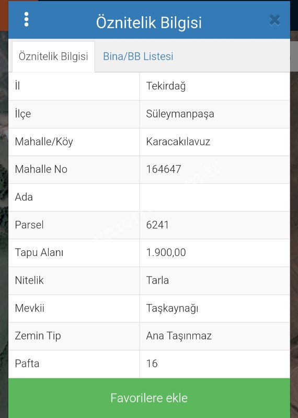This screenshot has width=298, height=418.
Task: Close the Öznitelik Bilgisi dialog
Action: click(274, 20)
